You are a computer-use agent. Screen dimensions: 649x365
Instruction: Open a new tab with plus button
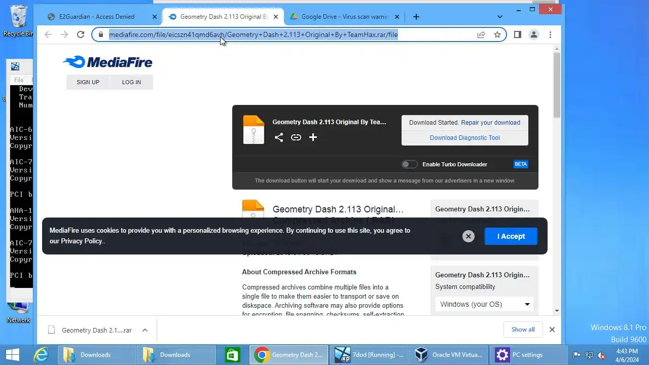tap(416, 17)
